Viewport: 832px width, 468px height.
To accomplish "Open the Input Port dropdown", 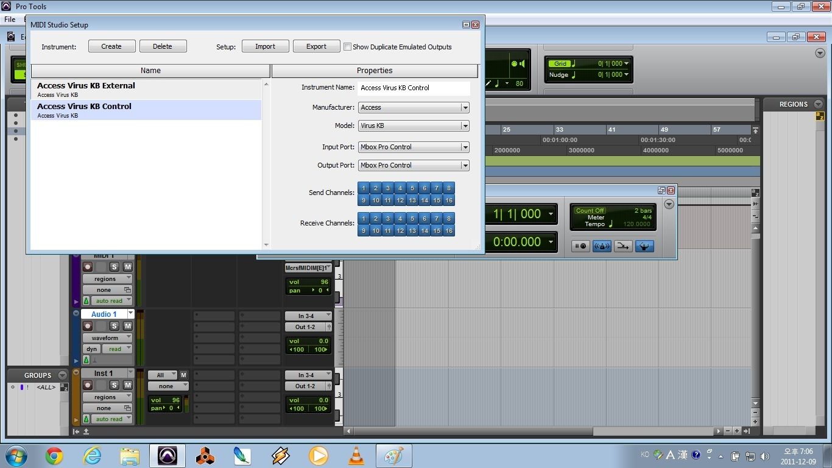I will (414, 147).
